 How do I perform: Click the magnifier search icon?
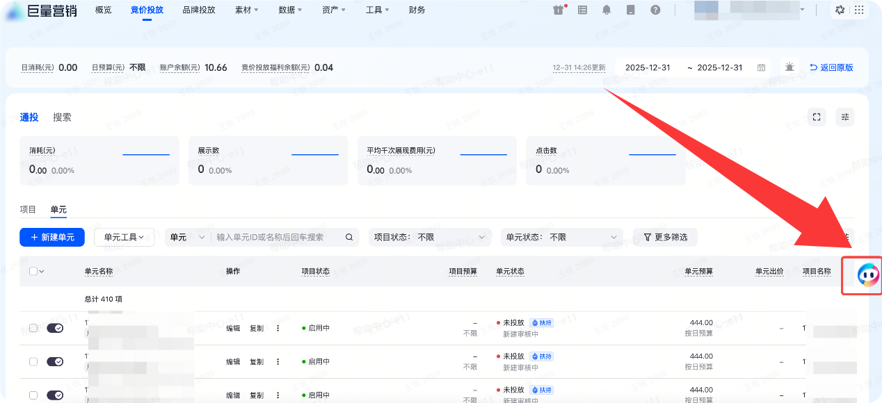349,237
